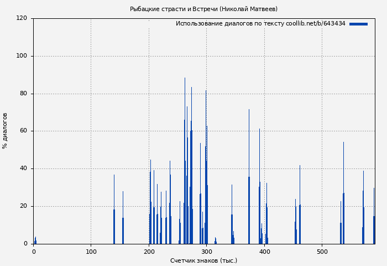387x266 pixels.
Task: Click the "% диалогов" vertical axis label
Action: (5, 131)
